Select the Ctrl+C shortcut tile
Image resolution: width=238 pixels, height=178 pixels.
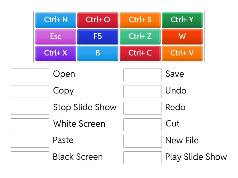140,53
